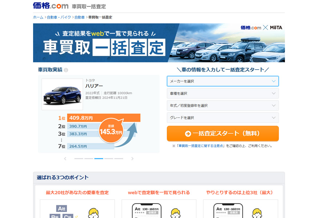The image size is (327, 218).
Task: Open the 自動車 breadcrumb link
Action: click(x=80, y=17)
